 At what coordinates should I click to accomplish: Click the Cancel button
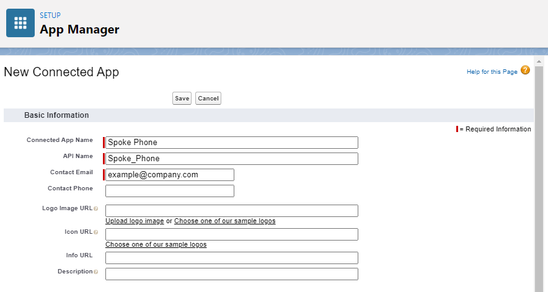tap(208, 99)
